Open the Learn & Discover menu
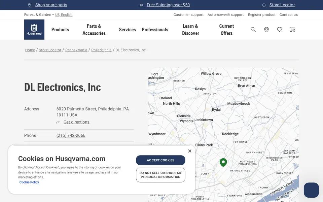The image size is (323, 202). (190, 30)
